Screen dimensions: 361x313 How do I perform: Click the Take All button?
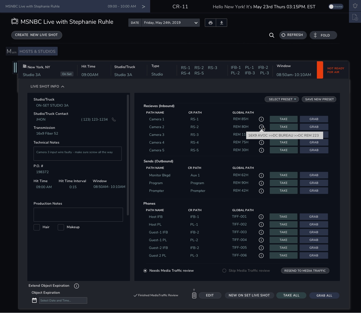(291, 295)
